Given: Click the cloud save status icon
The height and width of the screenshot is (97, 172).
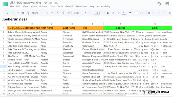Looking at the screenshot, I should [x=56, y=3].
